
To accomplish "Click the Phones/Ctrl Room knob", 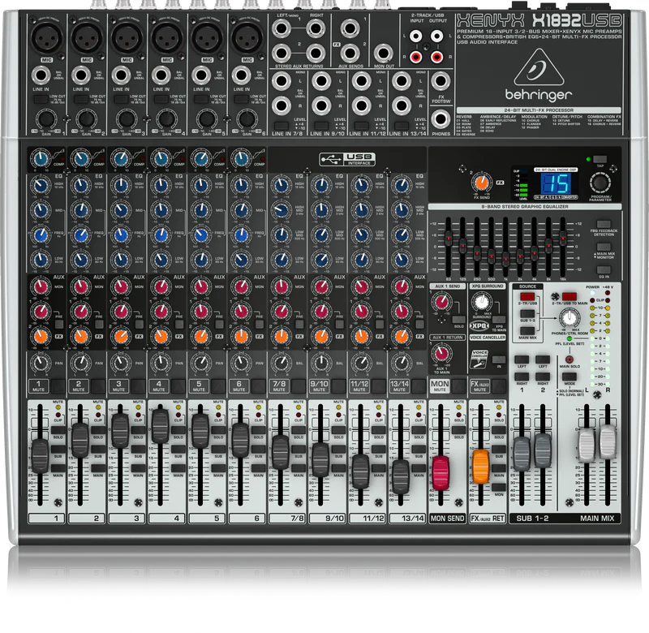I will (x=569, y=318).
